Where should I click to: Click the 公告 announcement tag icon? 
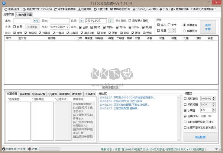[161, 9]
